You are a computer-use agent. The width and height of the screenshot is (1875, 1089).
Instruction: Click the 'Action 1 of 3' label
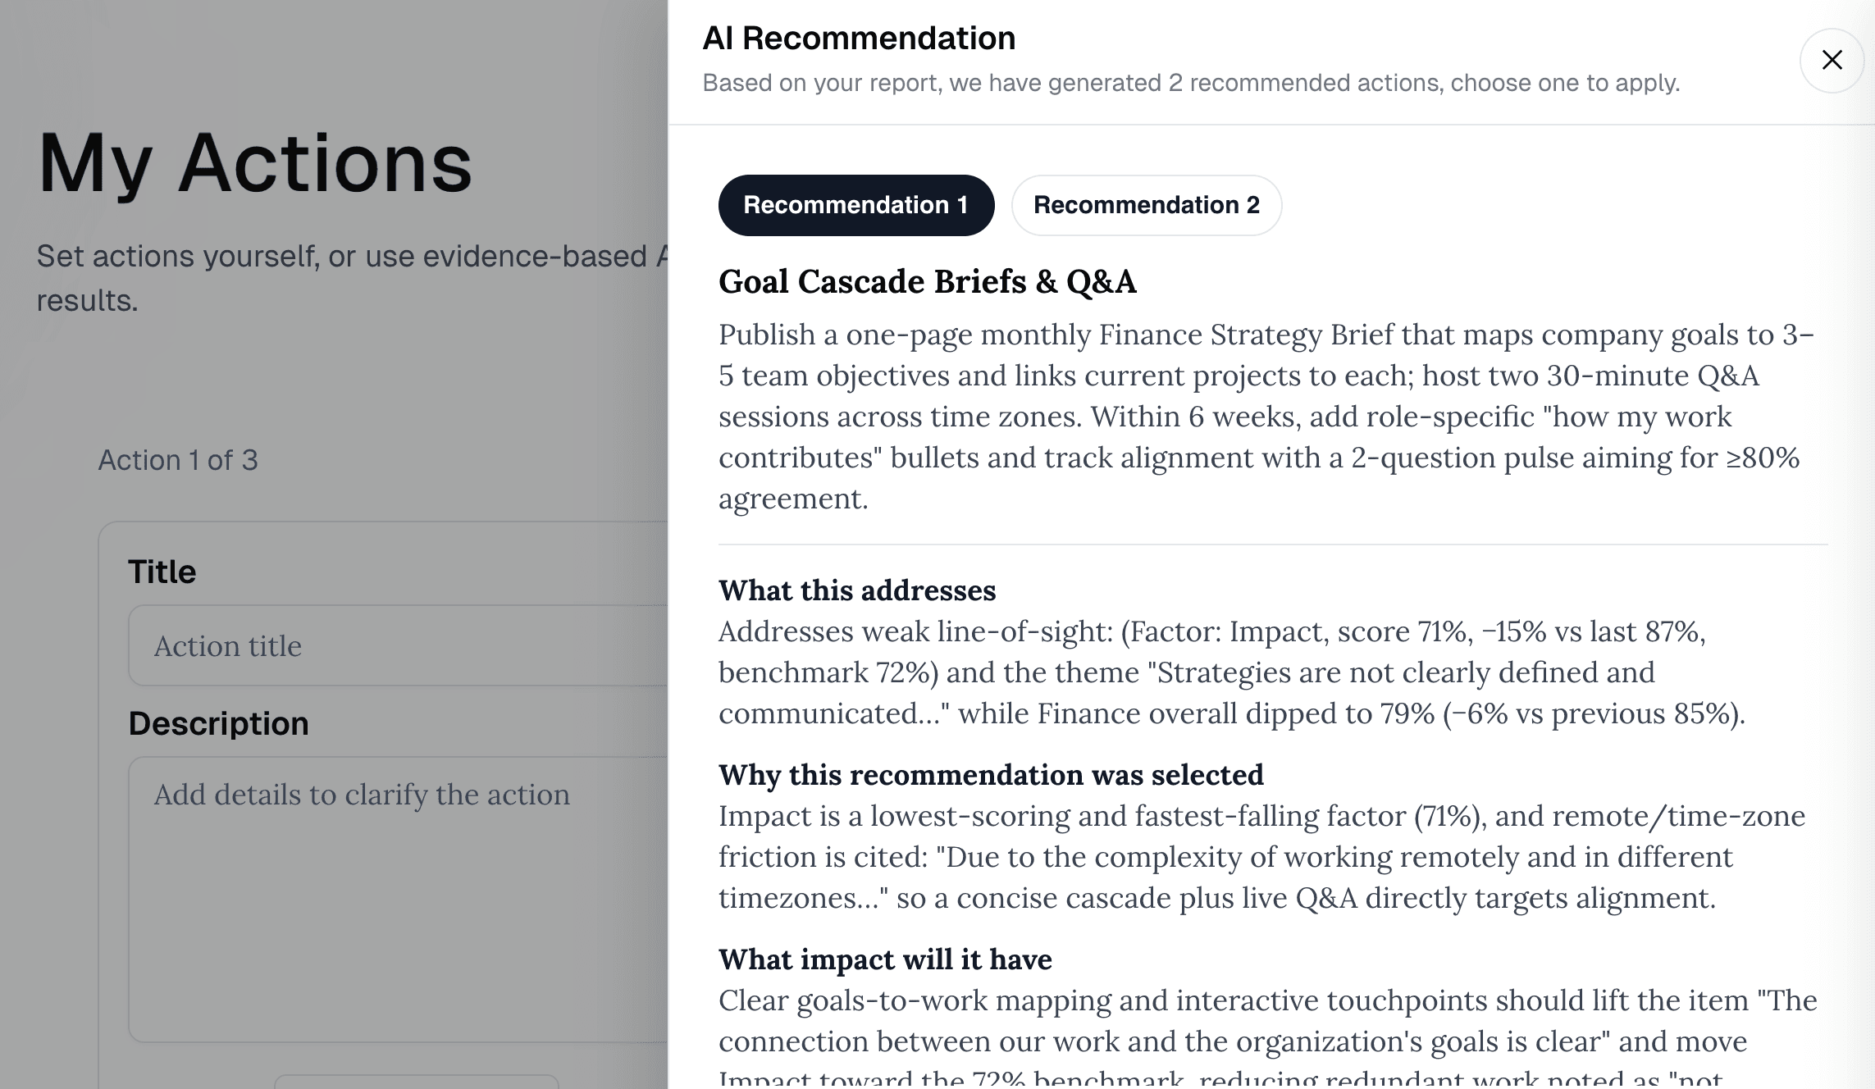click(178, 460)
